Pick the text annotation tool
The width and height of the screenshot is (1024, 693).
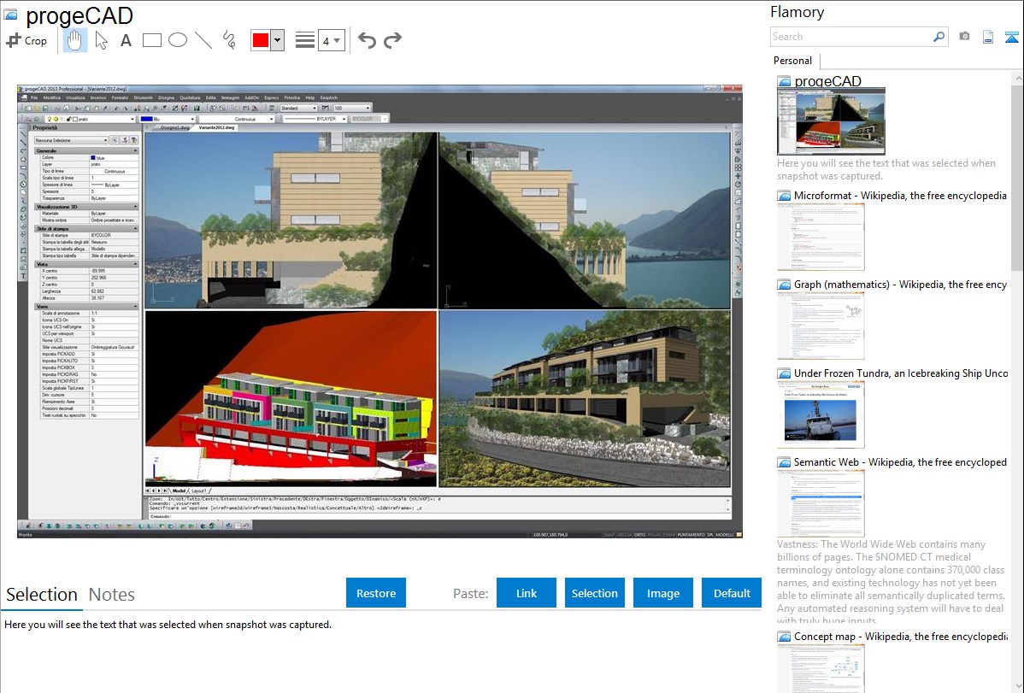point(126,40)
